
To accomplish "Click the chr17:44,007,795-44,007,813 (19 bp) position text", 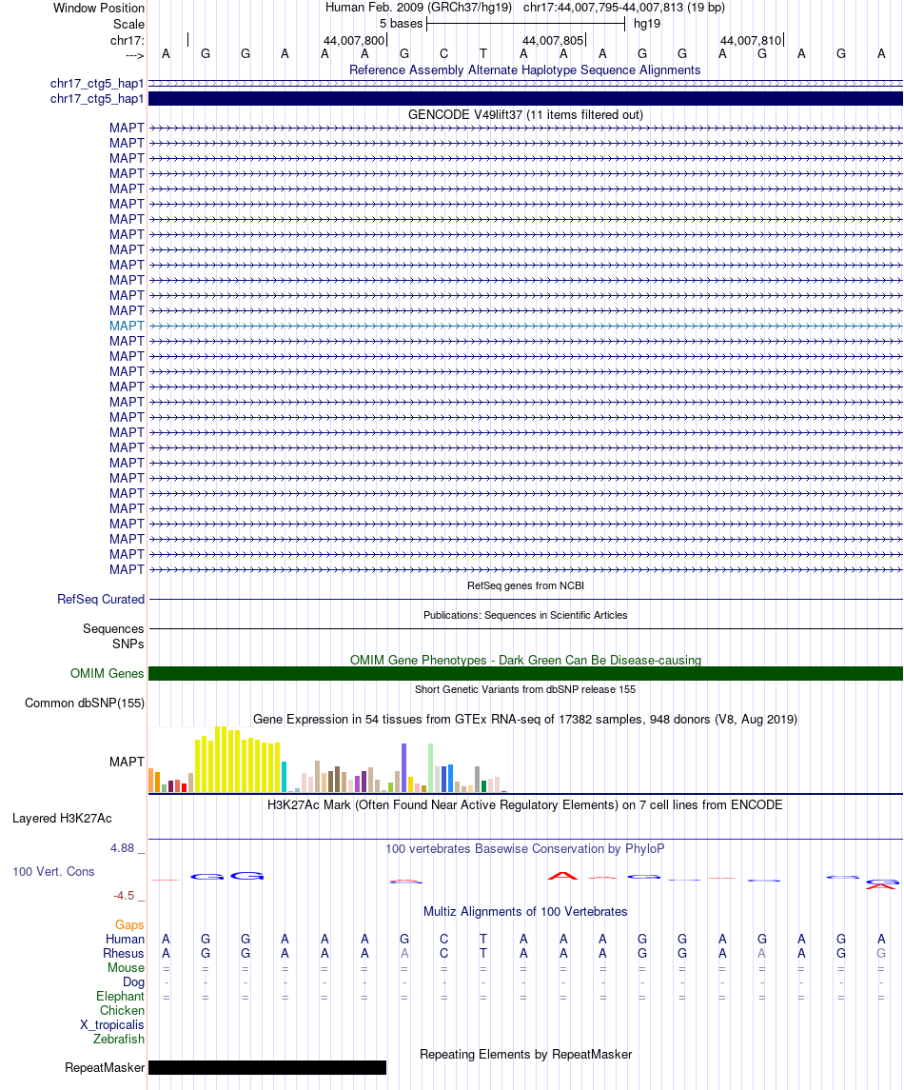I will point(624,8).
